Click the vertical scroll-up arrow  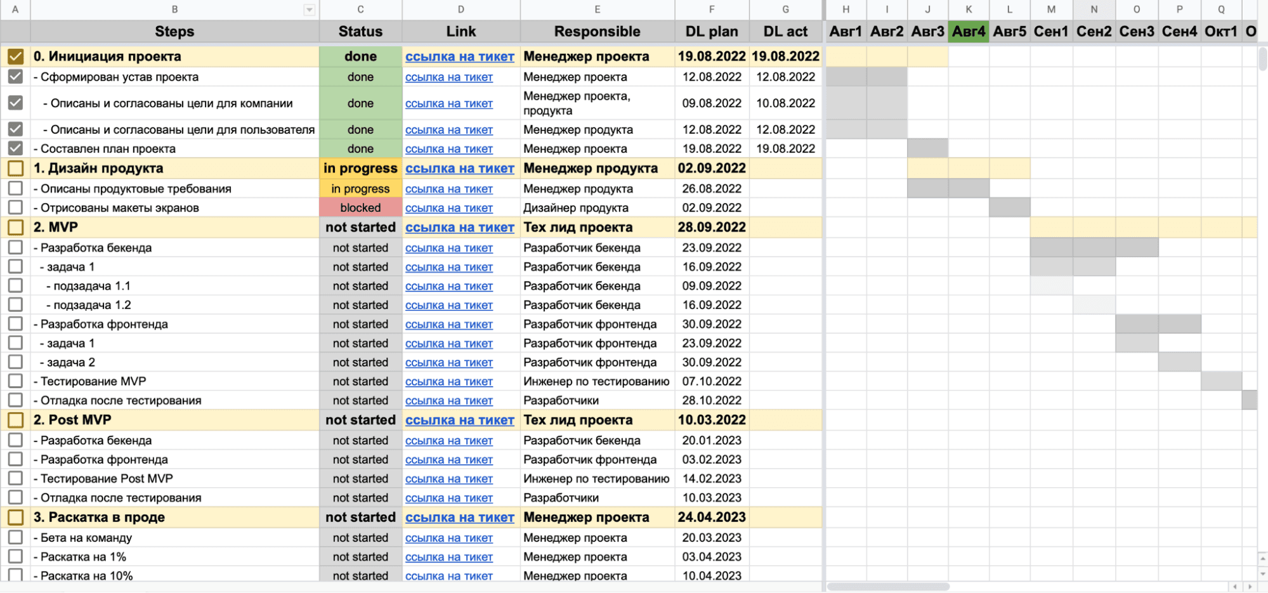point(1262,559)
